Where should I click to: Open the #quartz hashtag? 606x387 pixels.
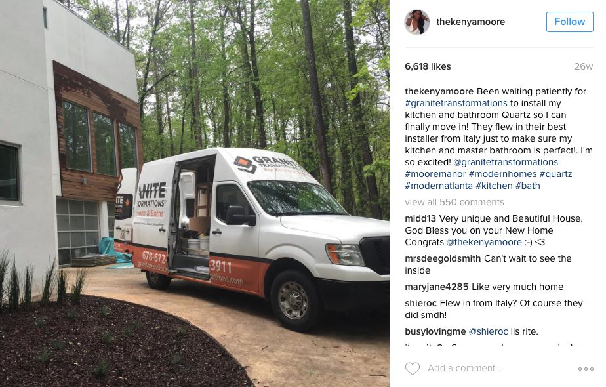(555, 174)
